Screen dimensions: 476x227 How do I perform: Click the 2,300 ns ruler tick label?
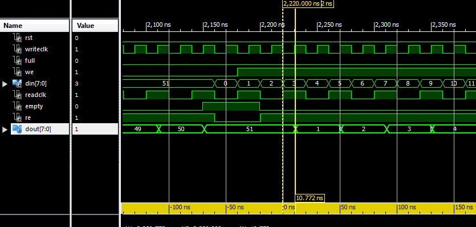point(388,25)
